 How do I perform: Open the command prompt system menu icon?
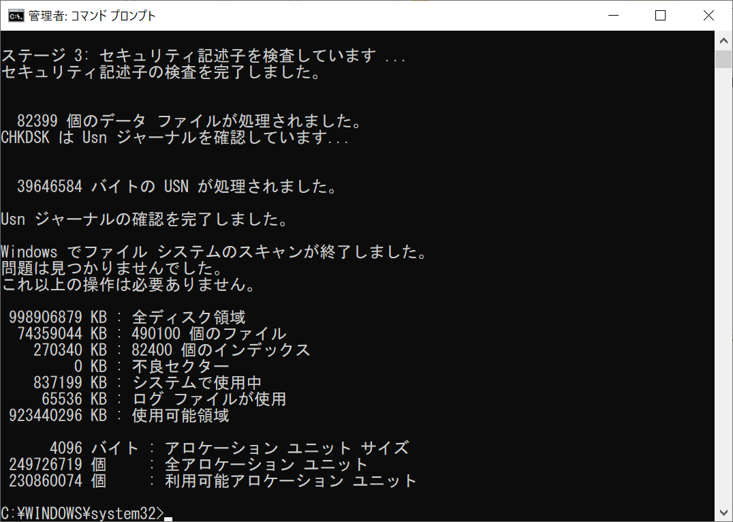coord(16,16)
